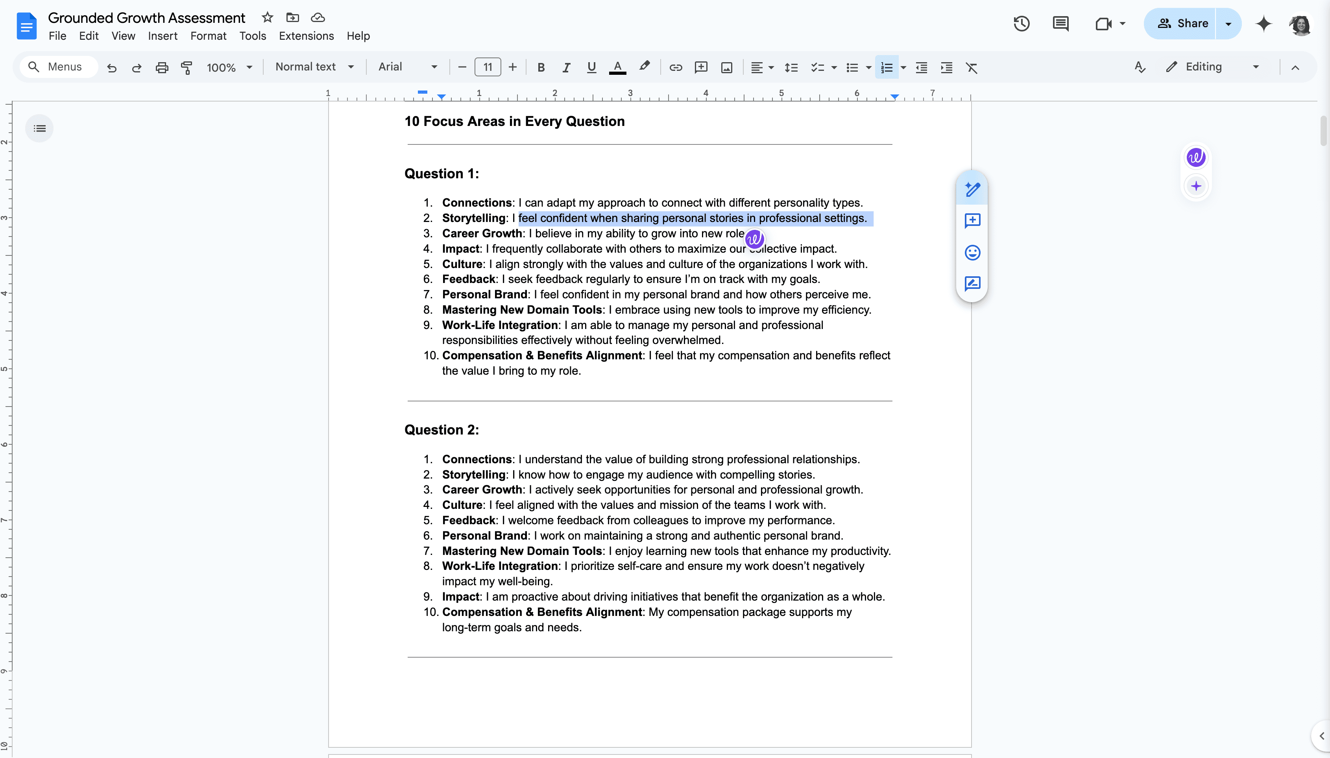Open the Format menu

[208, 36]
